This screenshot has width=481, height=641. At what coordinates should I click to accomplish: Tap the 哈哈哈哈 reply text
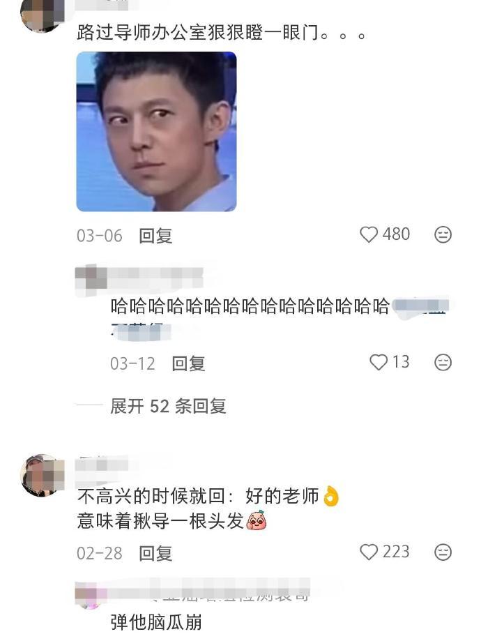pyautogui.click(x=250, y=306)
